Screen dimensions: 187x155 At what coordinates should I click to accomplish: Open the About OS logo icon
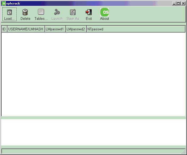(105, 12)
